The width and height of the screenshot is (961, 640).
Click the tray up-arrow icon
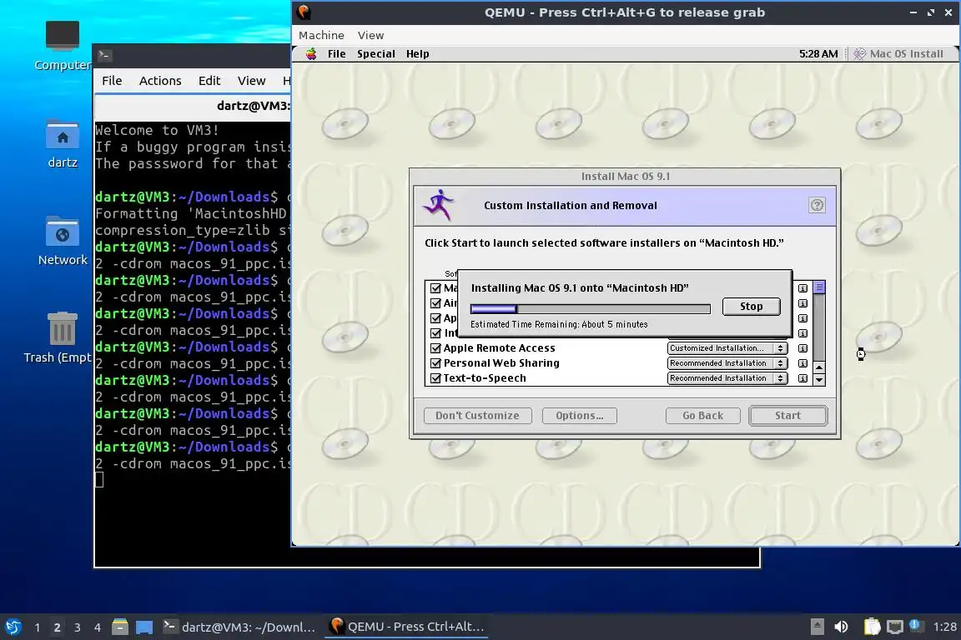tap(817, 627)
